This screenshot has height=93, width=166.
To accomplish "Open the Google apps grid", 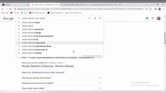I will [153, 18].
